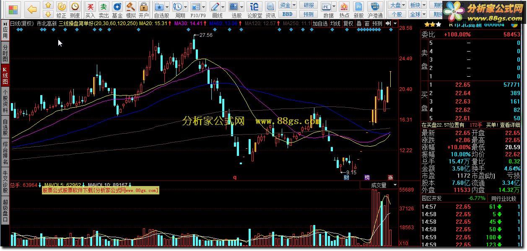This screenshot has width=527, height=251.
Task: Switch to the 分时图 sidebar tab
Action: [5, 52]
